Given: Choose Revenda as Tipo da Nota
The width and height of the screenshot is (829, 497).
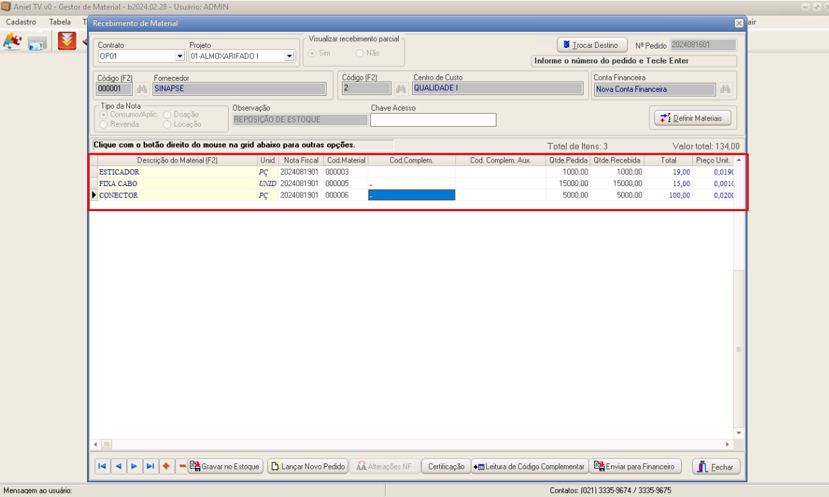Looking at the screenshot, I should click(x=104, y=124).
